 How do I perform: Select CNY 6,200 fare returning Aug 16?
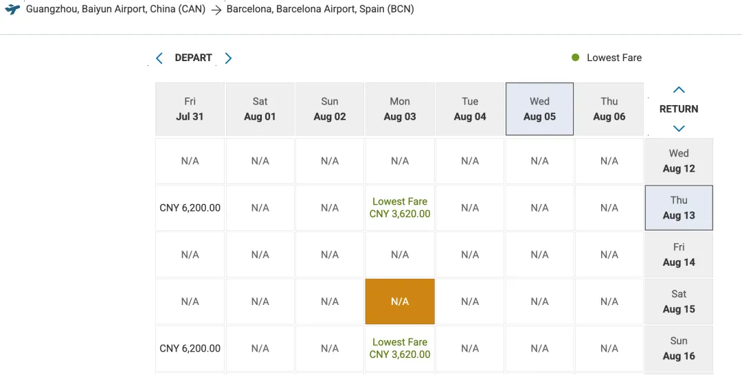190,348
